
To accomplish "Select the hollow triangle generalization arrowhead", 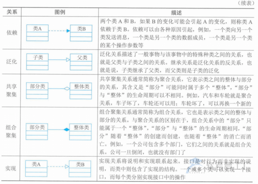I will (x=68, y=59).
